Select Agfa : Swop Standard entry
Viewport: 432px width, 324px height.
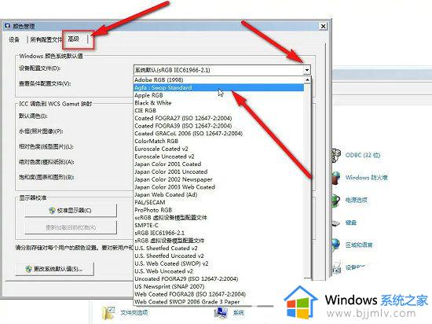point(219,88)
